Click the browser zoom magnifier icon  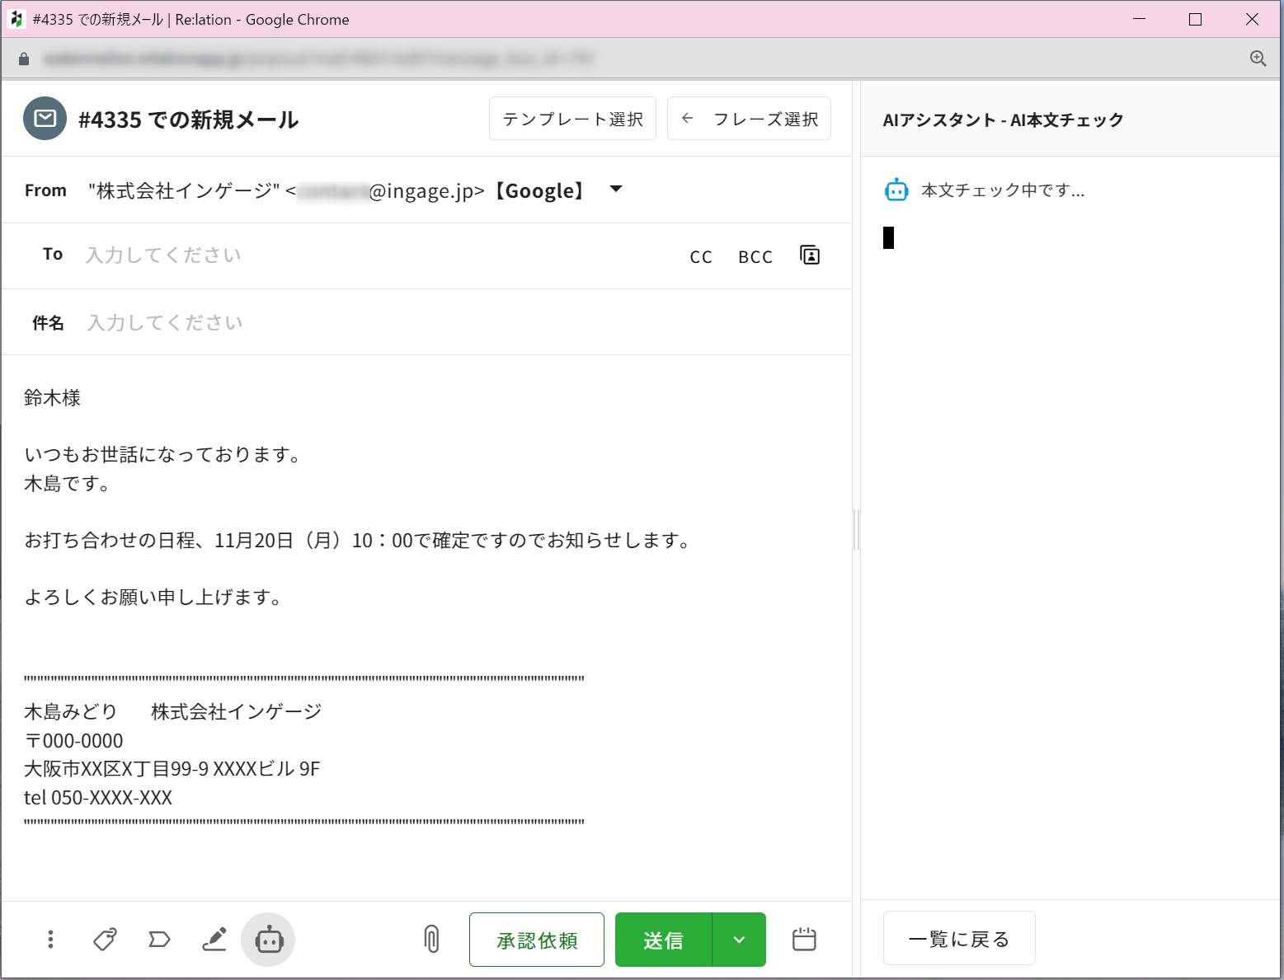(1258, 59)
